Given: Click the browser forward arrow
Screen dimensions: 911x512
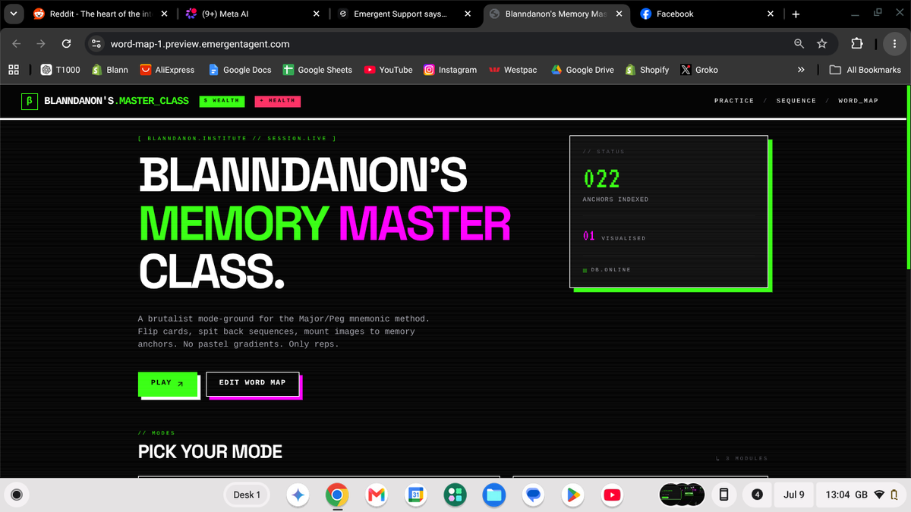Looking at the screenshot, I should tap(41, 44).
